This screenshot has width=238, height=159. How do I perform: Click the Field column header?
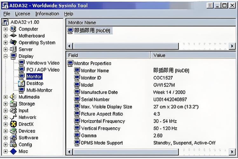click(108, 55)
